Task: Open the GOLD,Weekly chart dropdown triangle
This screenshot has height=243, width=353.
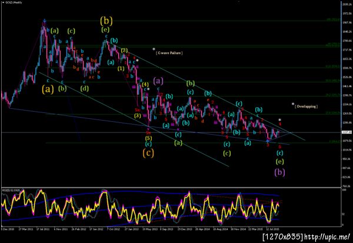Action: coord(3,3)
